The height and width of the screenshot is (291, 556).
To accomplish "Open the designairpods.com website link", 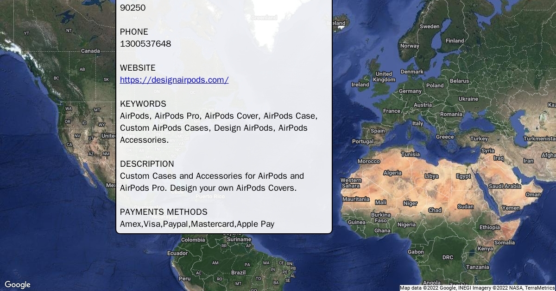I will 174,80.
